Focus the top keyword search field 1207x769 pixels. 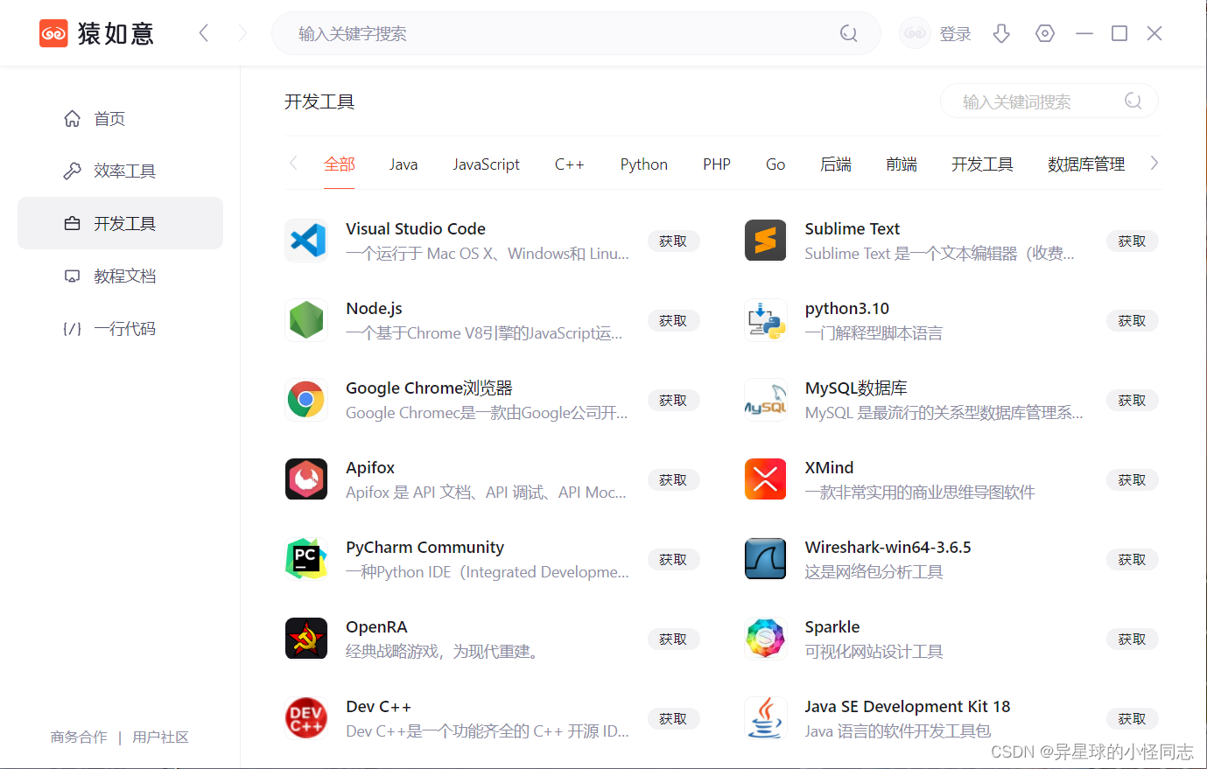[576, 33]
